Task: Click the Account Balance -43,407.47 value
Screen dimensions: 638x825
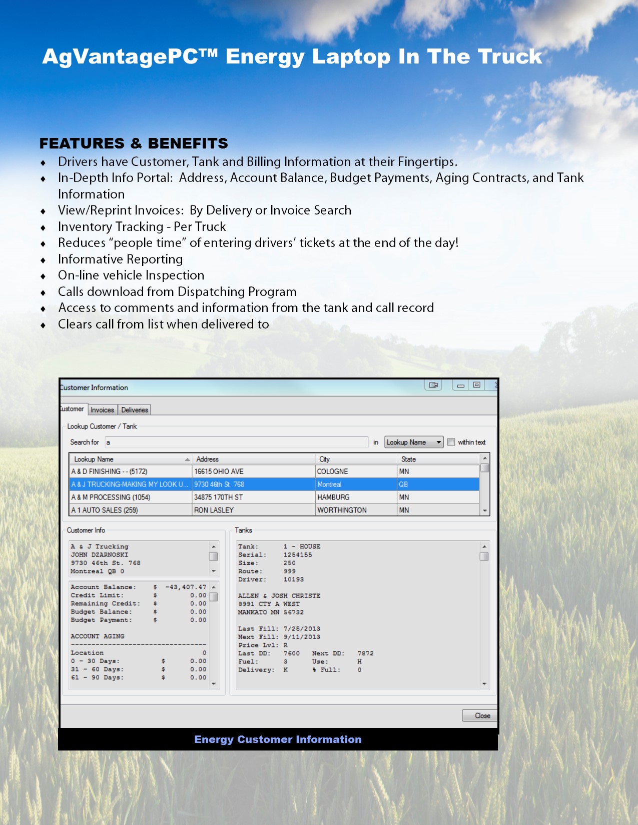Action: pyautogui.click(x=186, y=587)
